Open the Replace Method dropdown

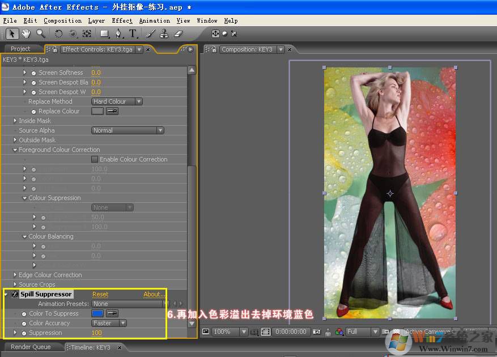pyautogui.click(x=117, y=101)
